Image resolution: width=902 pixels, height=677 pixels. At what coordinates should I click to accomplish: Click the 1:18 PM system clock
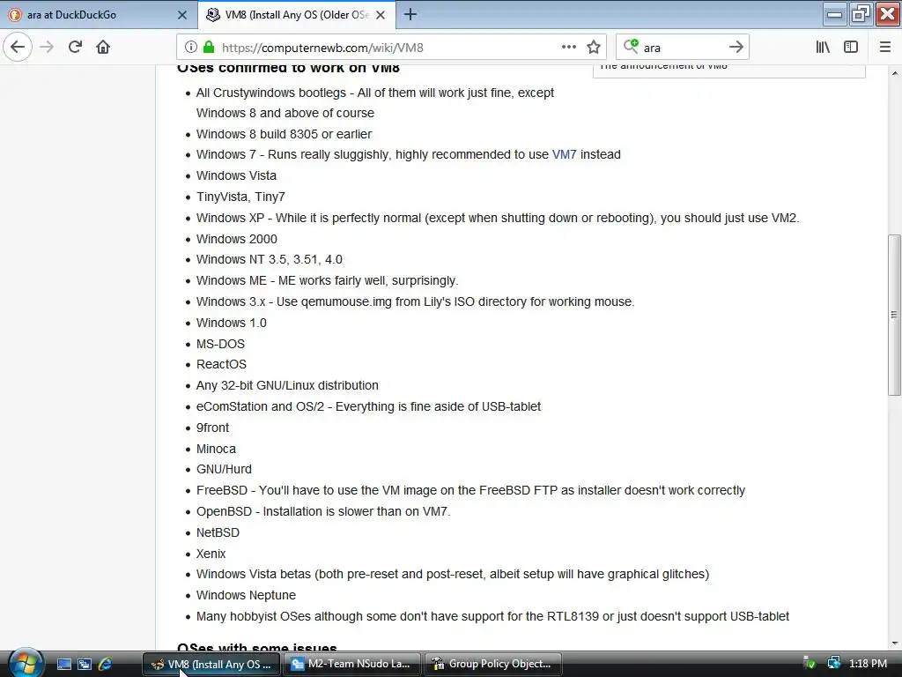pos(868,663)
